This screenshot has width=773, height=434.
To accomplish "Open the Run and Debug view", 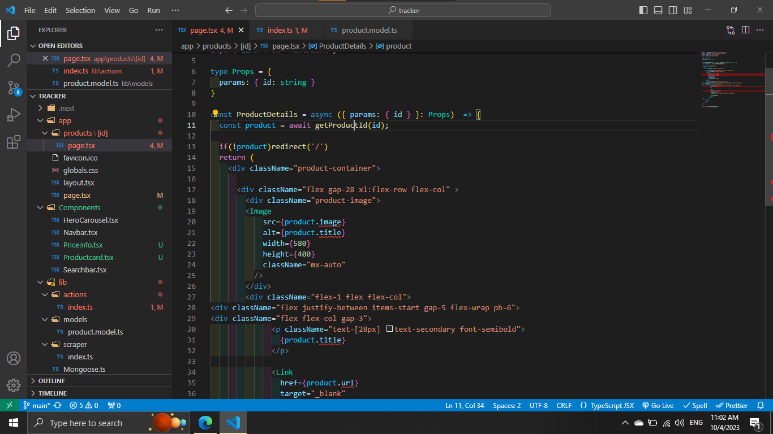I will click(x=14, y=113).
